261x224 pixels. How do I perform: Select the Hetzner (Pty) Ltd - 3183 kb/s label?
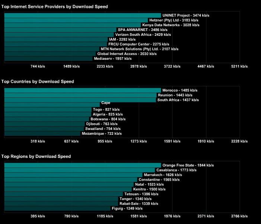click(x=174, y=20)
